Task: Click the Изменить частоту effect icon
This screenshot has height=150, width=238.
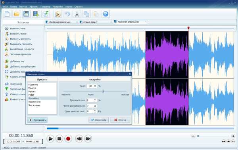Action: pos(6,99)
